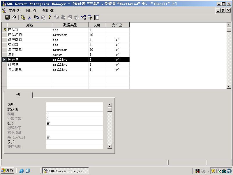Click the app icon left of 文件 menu
Image resolution: width=233 pixels, height=175 pixels.
[4, 10]
